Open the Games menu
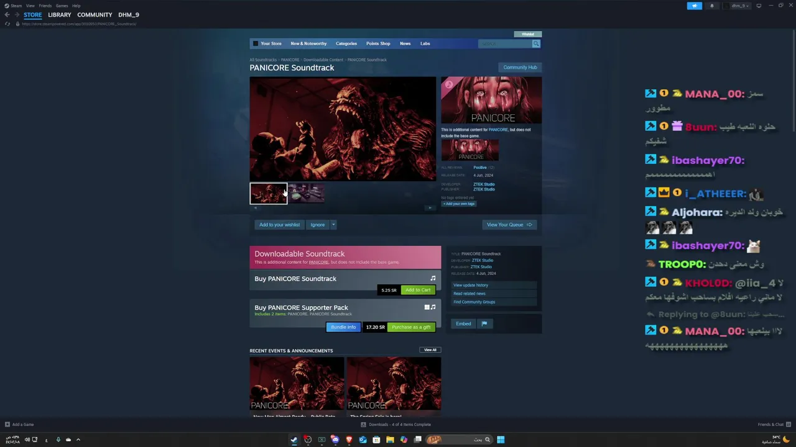 (62, 6)
